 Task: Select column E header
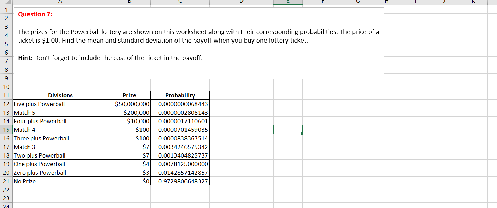pos(288,2)
